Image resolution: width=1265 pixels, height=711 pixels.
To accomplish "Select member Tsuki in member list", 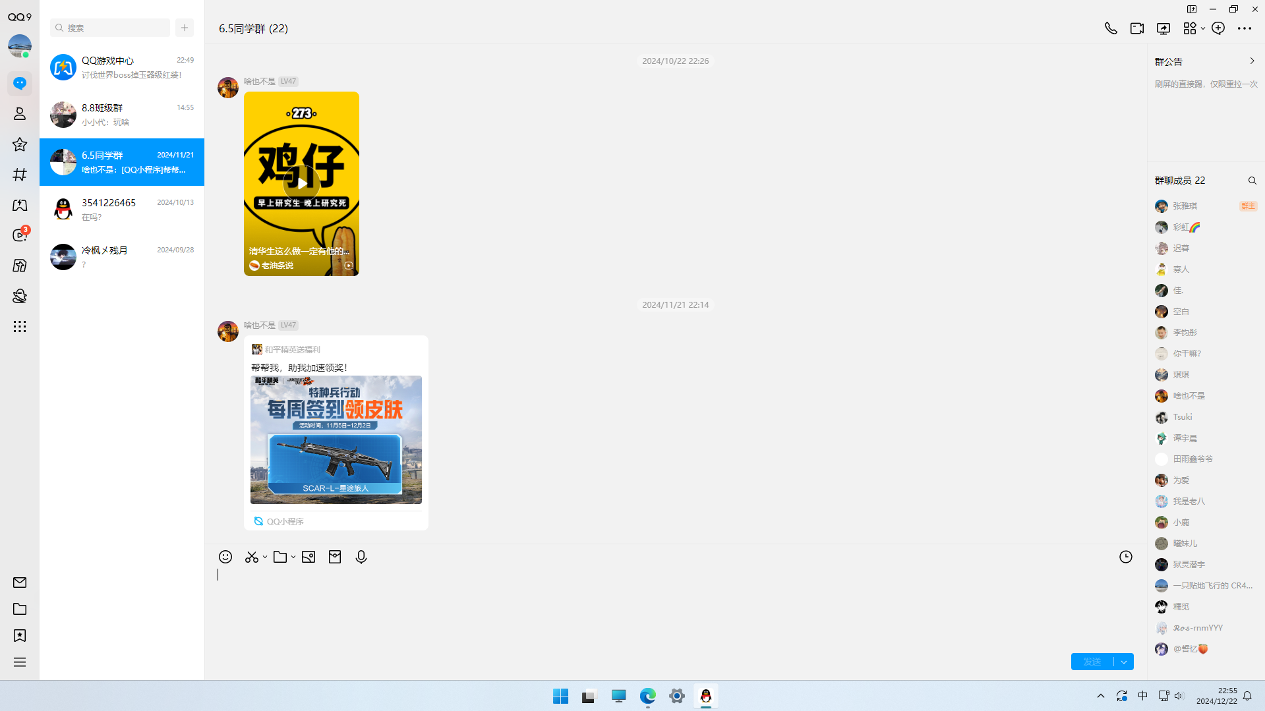I will (x=1206, y=417).
